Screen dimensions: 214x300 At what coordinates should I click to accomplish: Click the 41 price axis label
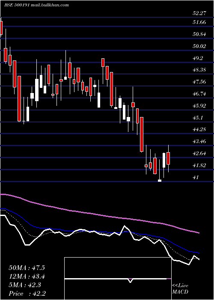coord(196,177)
